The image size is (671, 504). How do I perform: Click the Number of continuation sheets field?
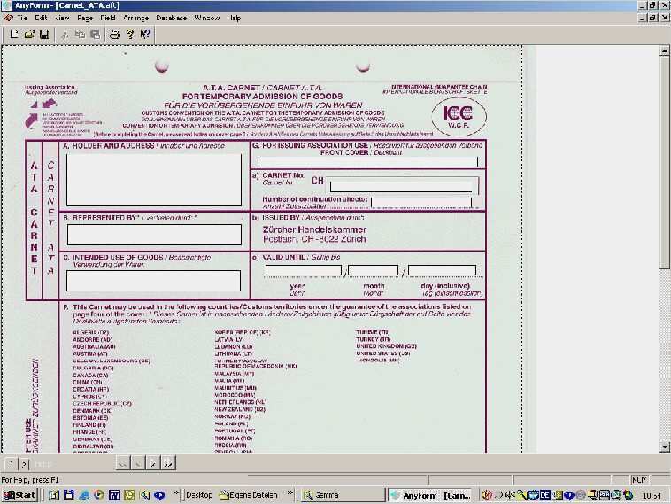(421, 201)
